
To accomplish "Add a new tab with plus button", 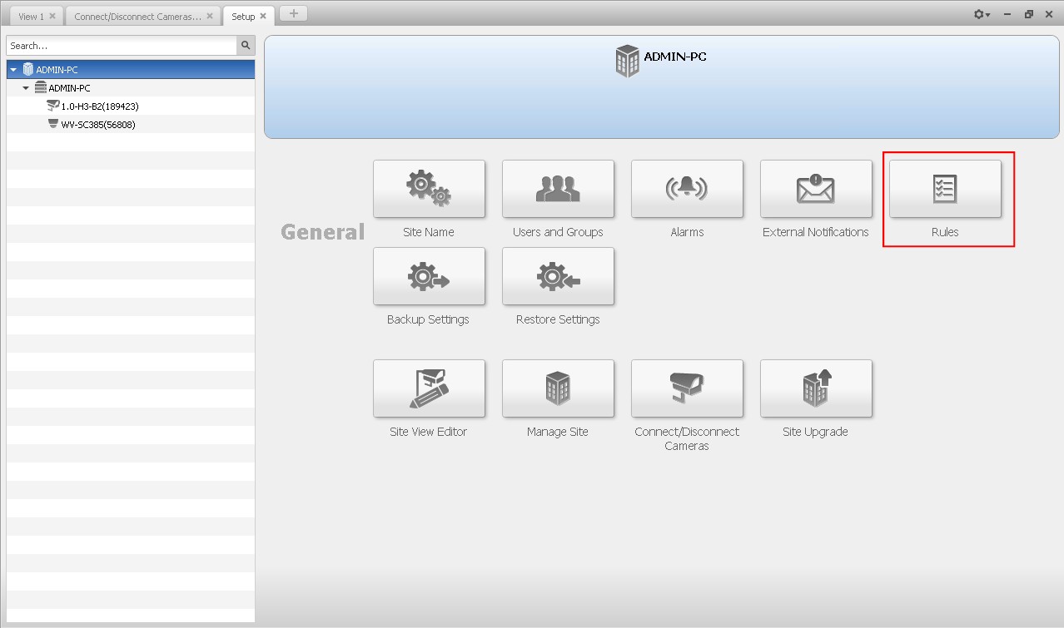I will click(293, 14).
